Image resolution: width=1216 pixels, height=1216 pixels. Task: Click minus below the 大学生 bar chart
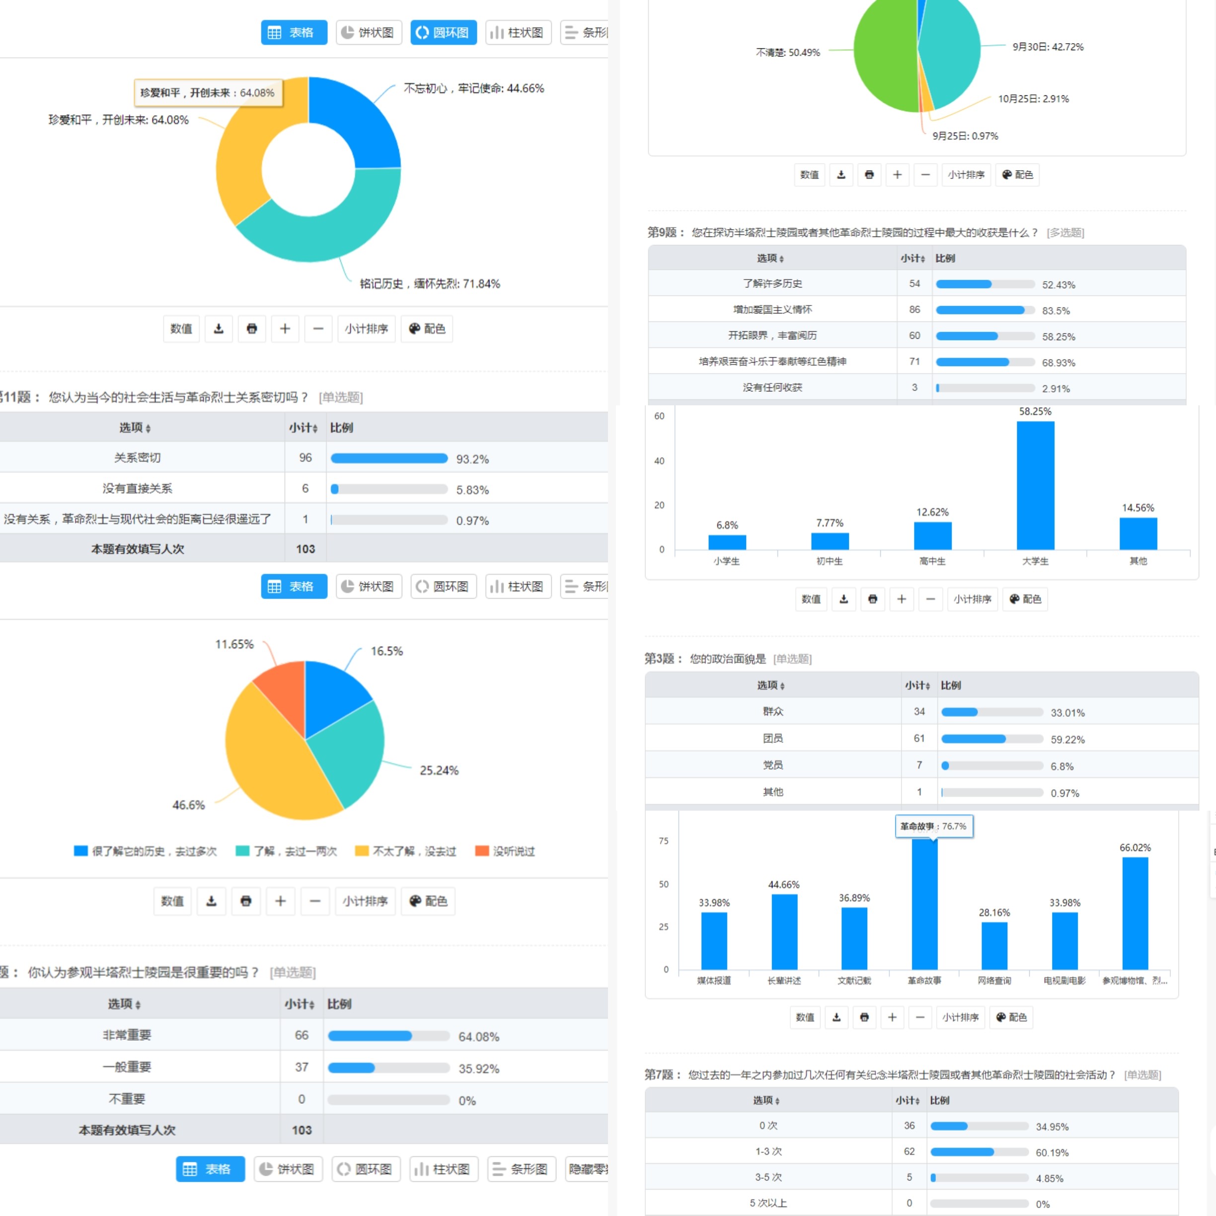click(930, 599)
